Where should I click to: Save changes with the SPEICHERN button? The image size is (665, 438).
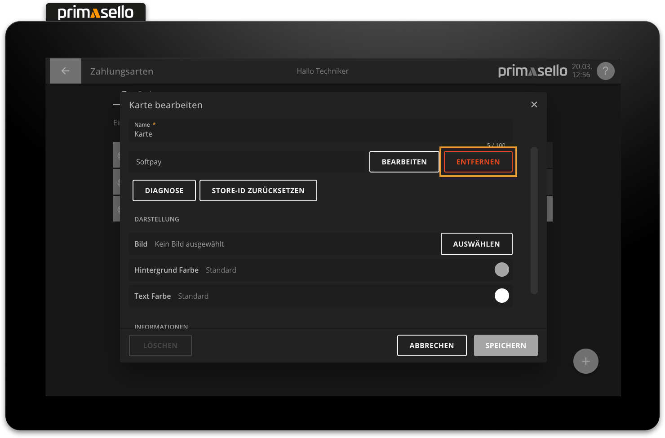tap(505, 345)
